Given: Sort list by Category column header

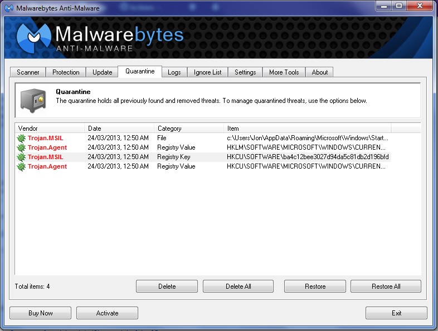Looking at the screenshot, I should tap(189, 129).
